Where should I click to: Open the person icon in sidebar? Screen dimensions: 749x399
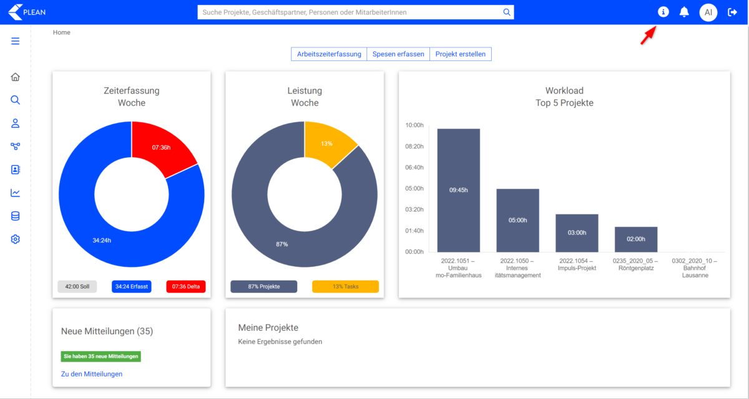click(x=16, y=123)
